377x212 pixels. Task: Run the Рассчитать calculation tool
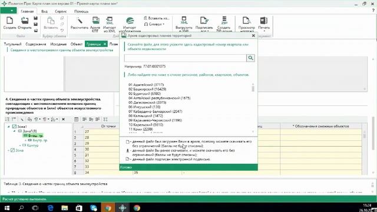(x=80, y=23)
